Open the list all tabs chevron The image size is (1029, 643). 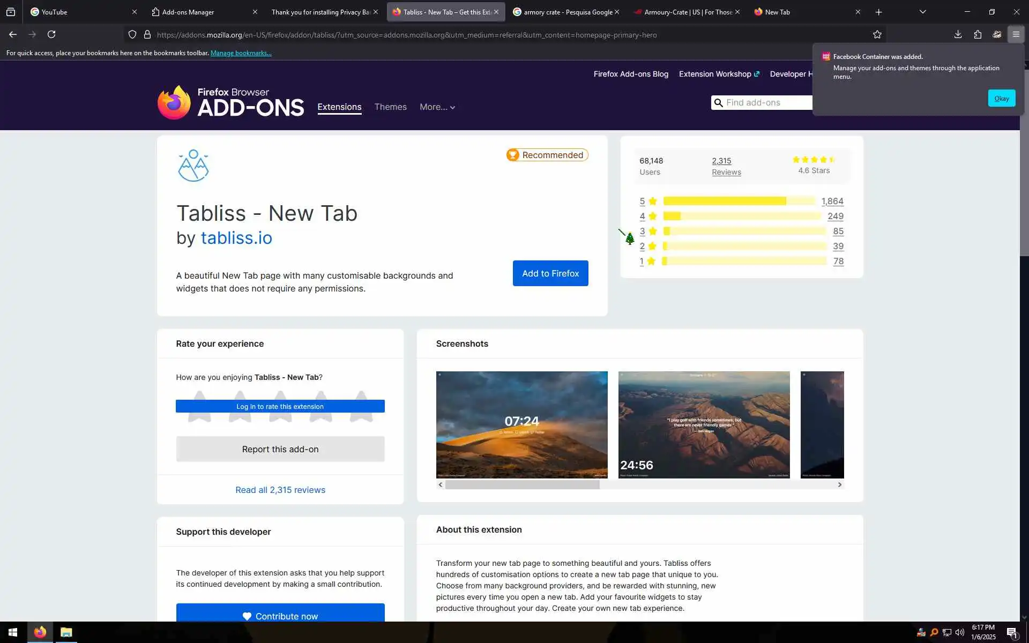(922, 12)
